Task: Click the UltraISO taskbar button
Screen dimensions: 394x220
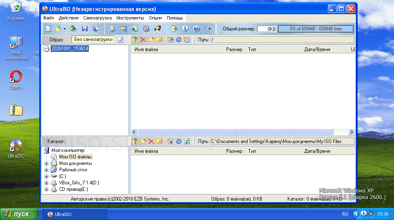Action: [75, 214]
